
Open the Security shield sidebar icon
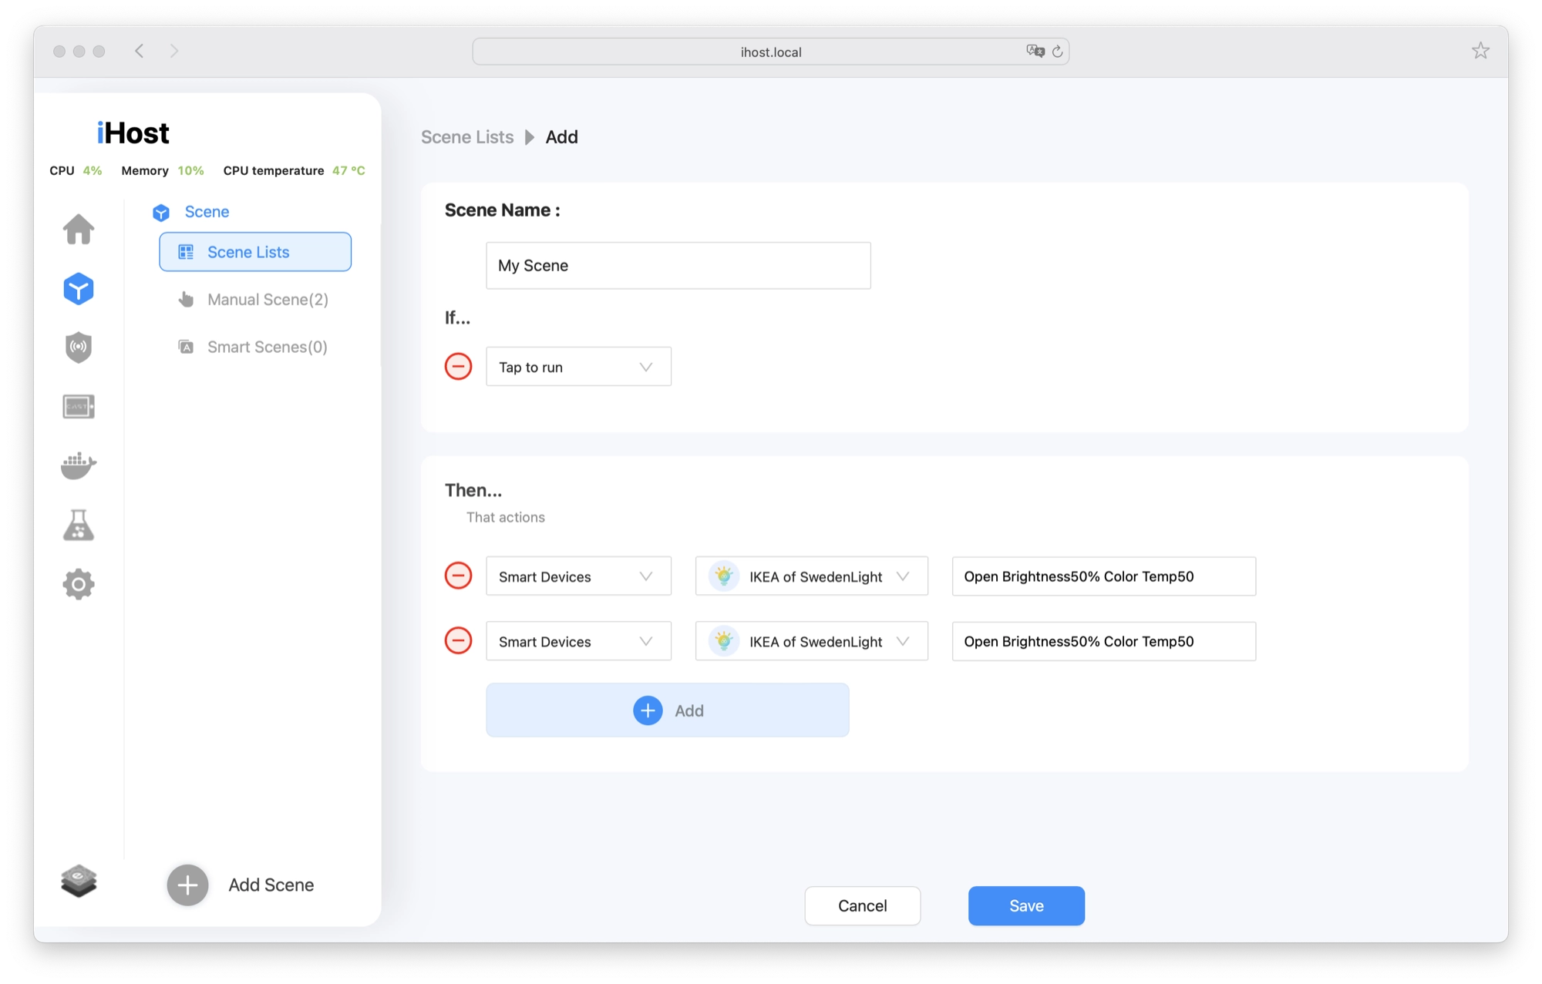[79, 347]
